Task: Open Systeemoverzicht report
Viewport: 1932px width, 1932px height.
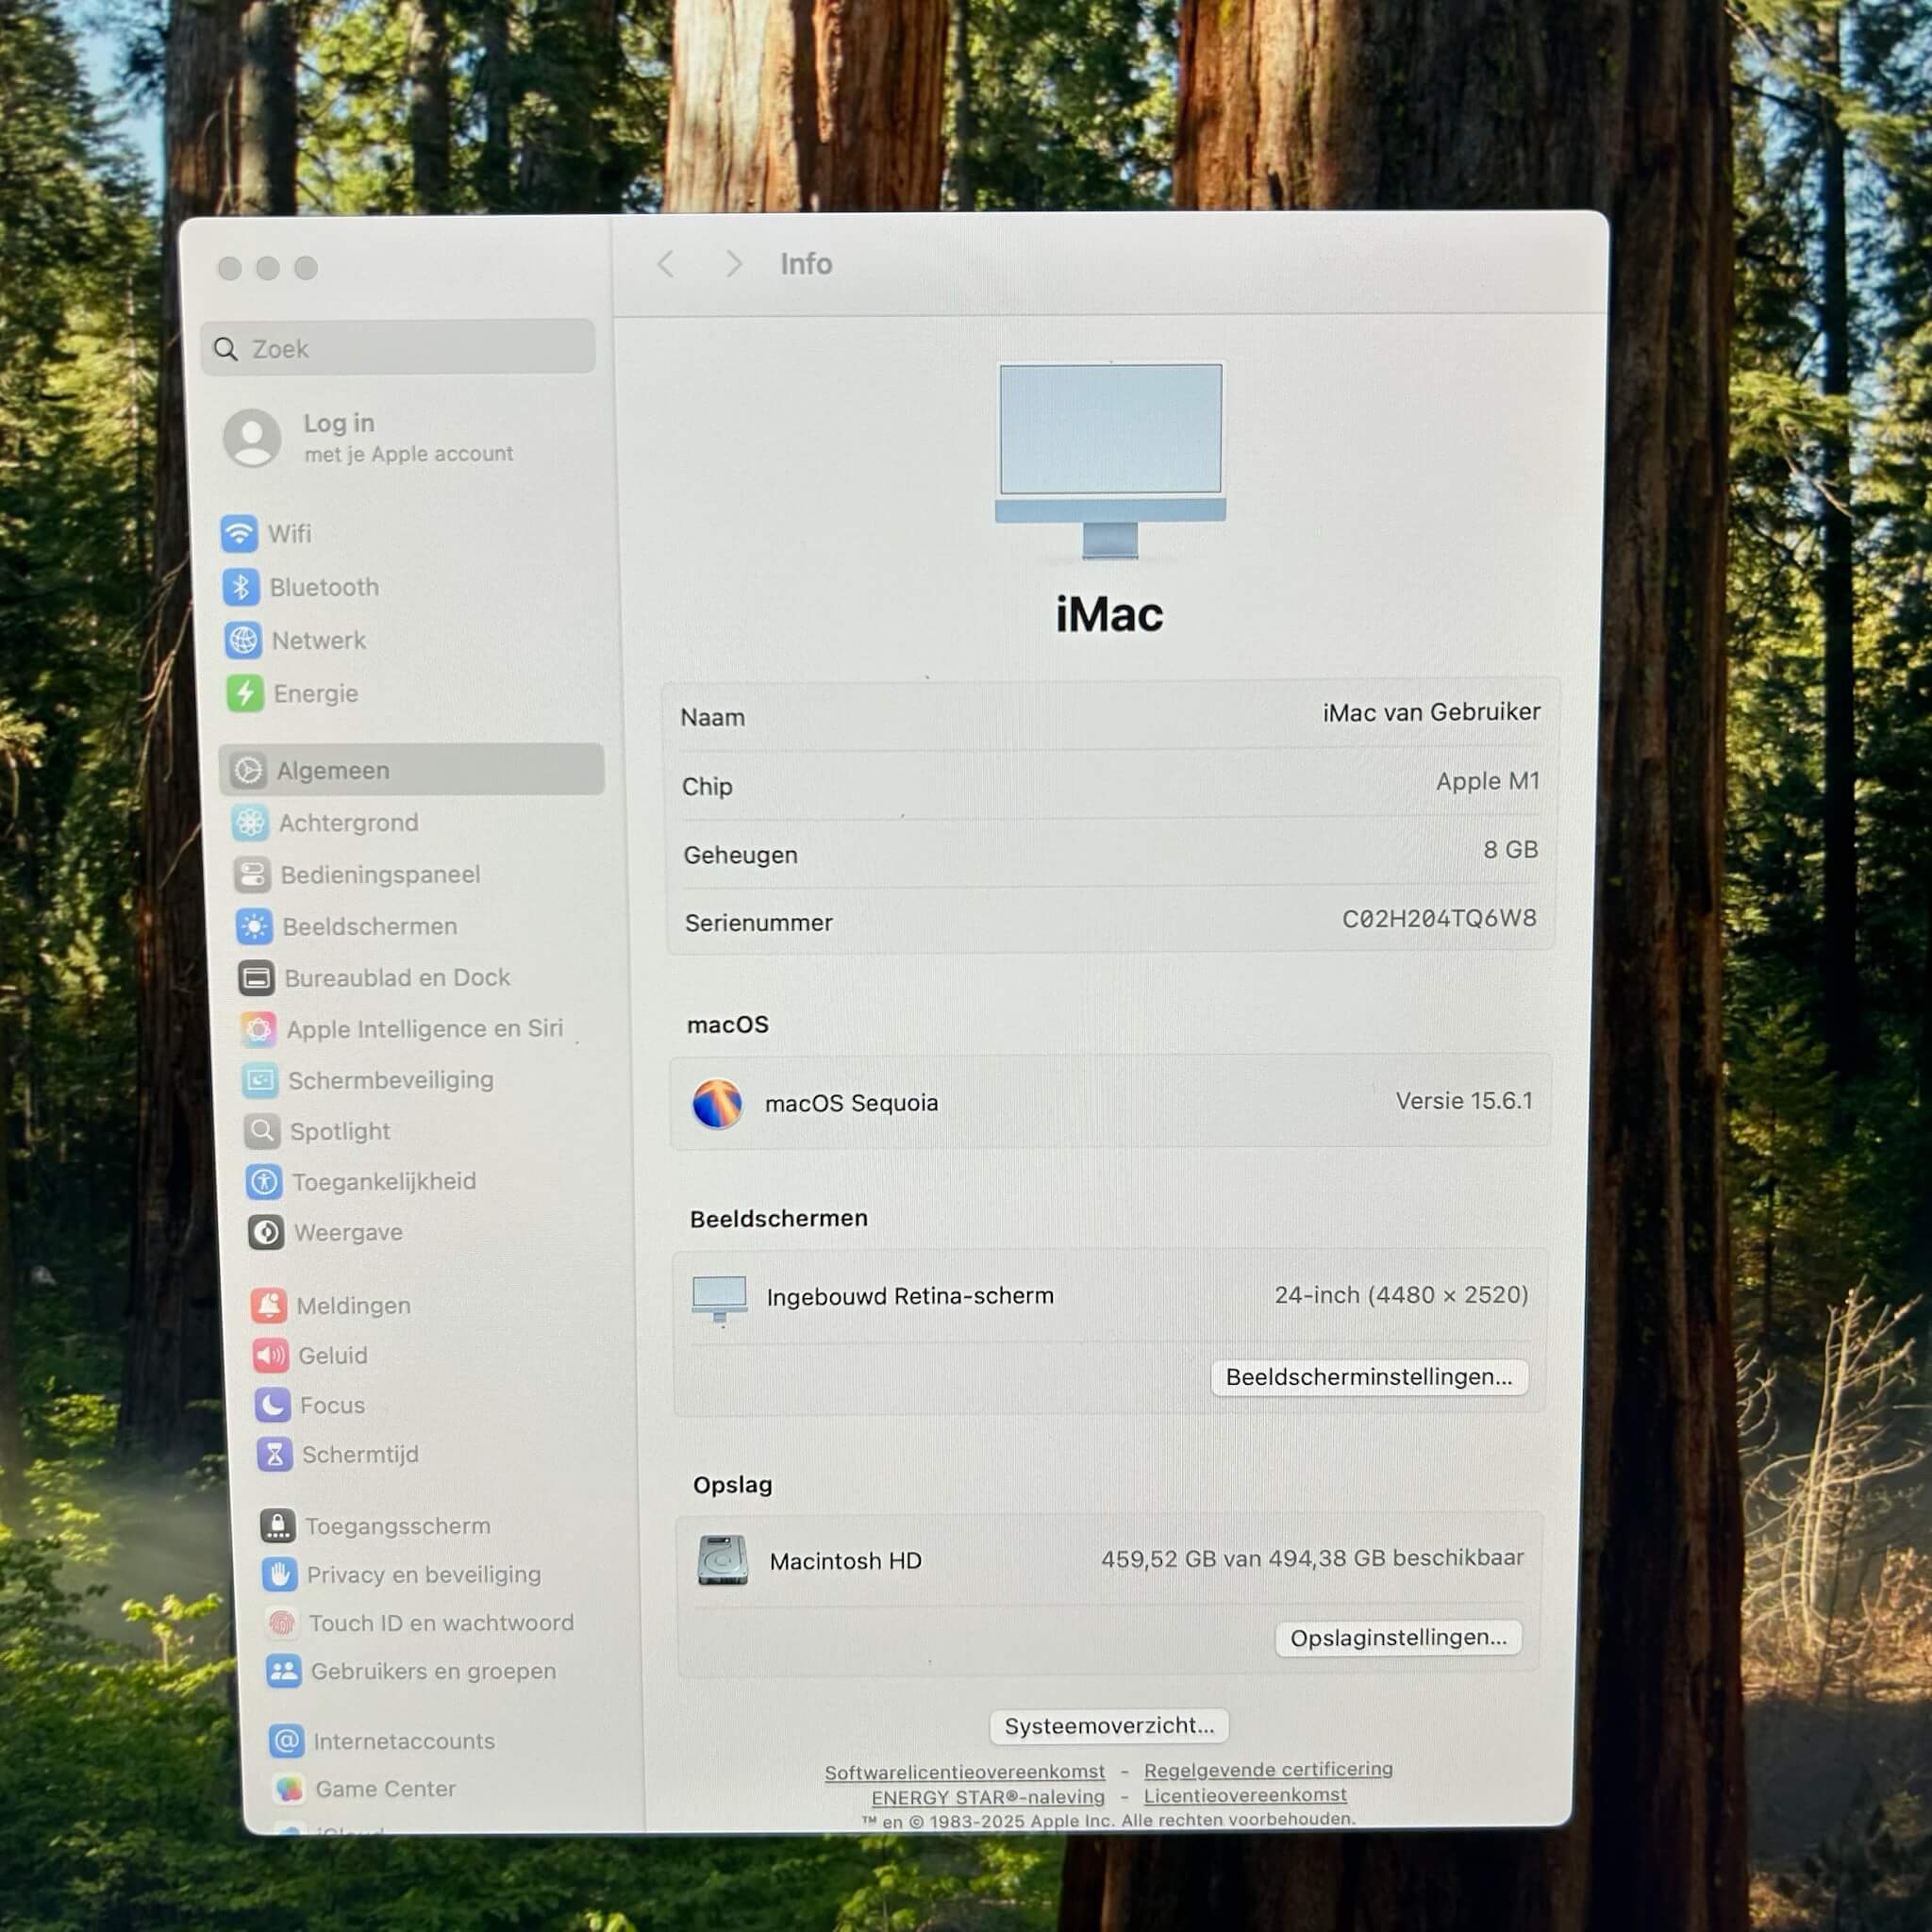Action: (1109, 1726)
